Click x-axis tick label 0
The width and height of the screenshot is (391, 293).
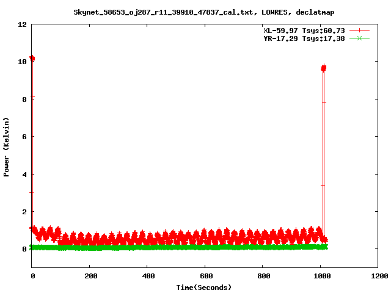(x=33, y=276)
